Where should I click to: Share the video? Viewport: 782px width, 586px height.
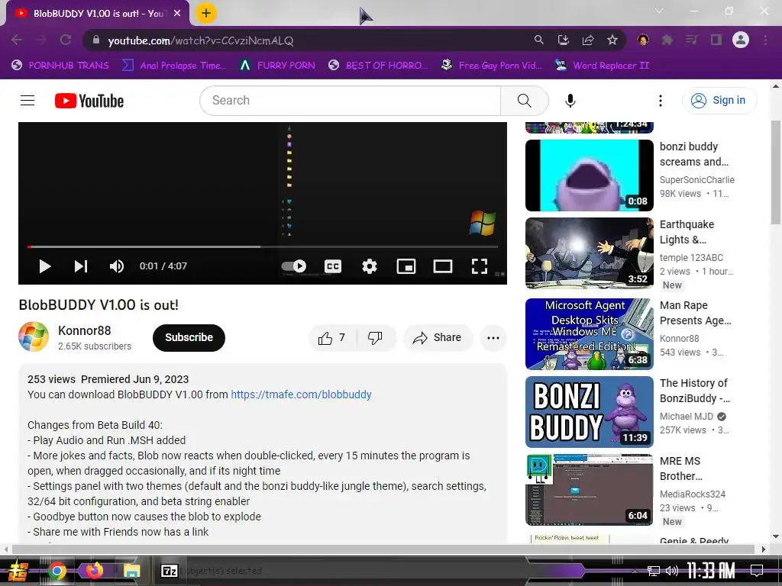(x=438, y=338)
